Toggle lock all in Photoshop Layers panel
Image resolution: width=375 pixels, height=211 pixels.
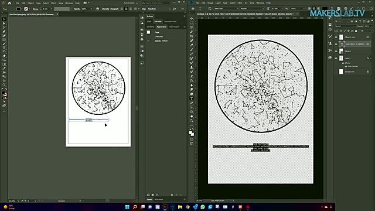[356, 31]
